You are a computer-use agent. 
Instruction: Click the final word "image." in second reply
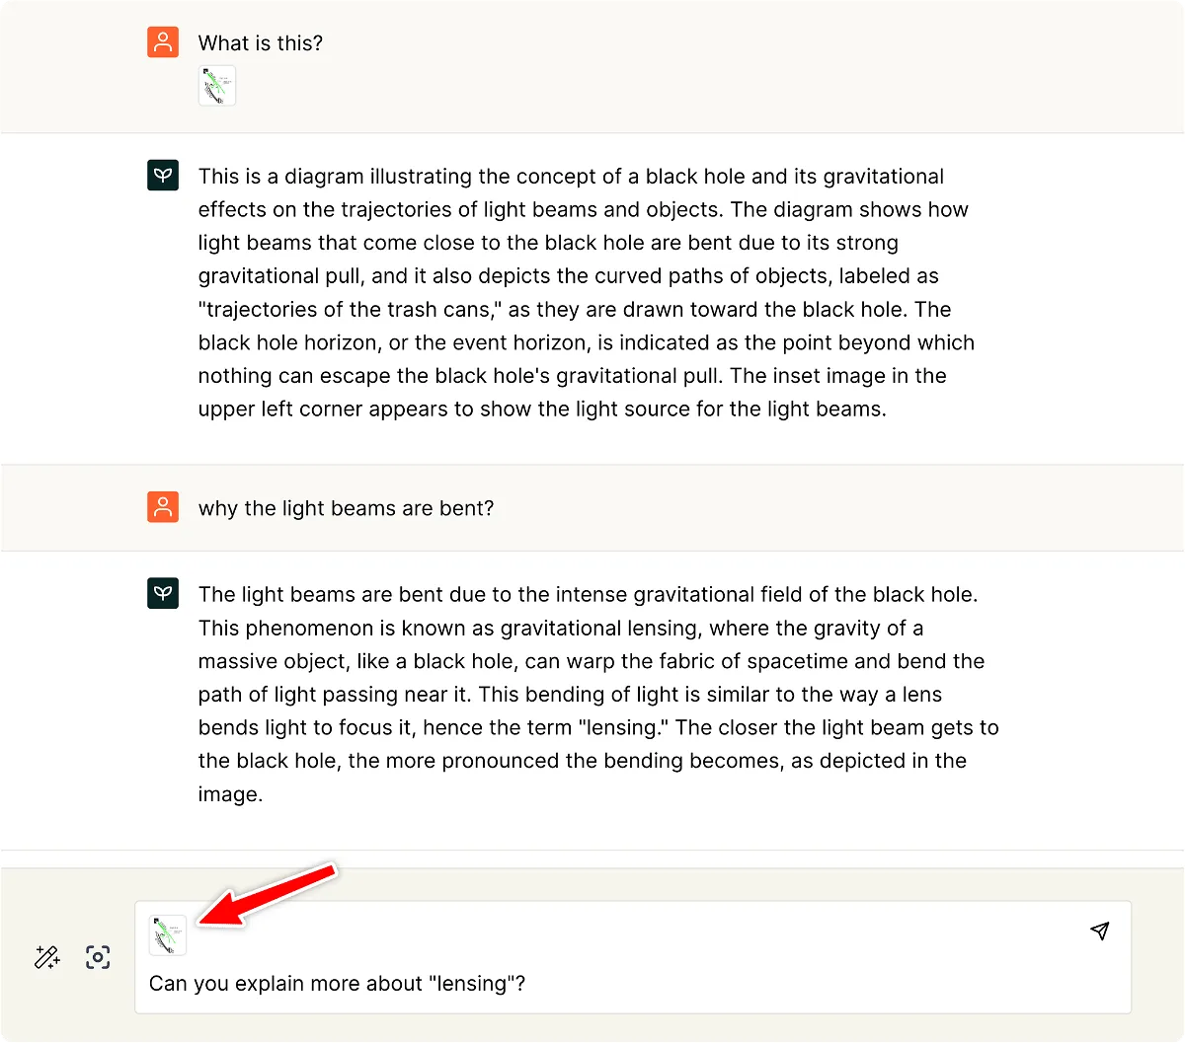pyautogui.click(x=230, y=794)
